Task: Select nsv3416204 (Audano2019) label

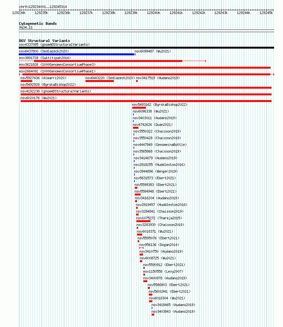Action: (x=157, y=198)
